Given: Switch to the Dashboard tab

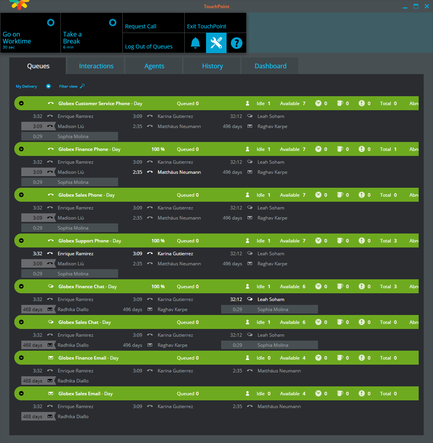Looking at the screenshot, I should pyautogui.click(x=270, y=66).
